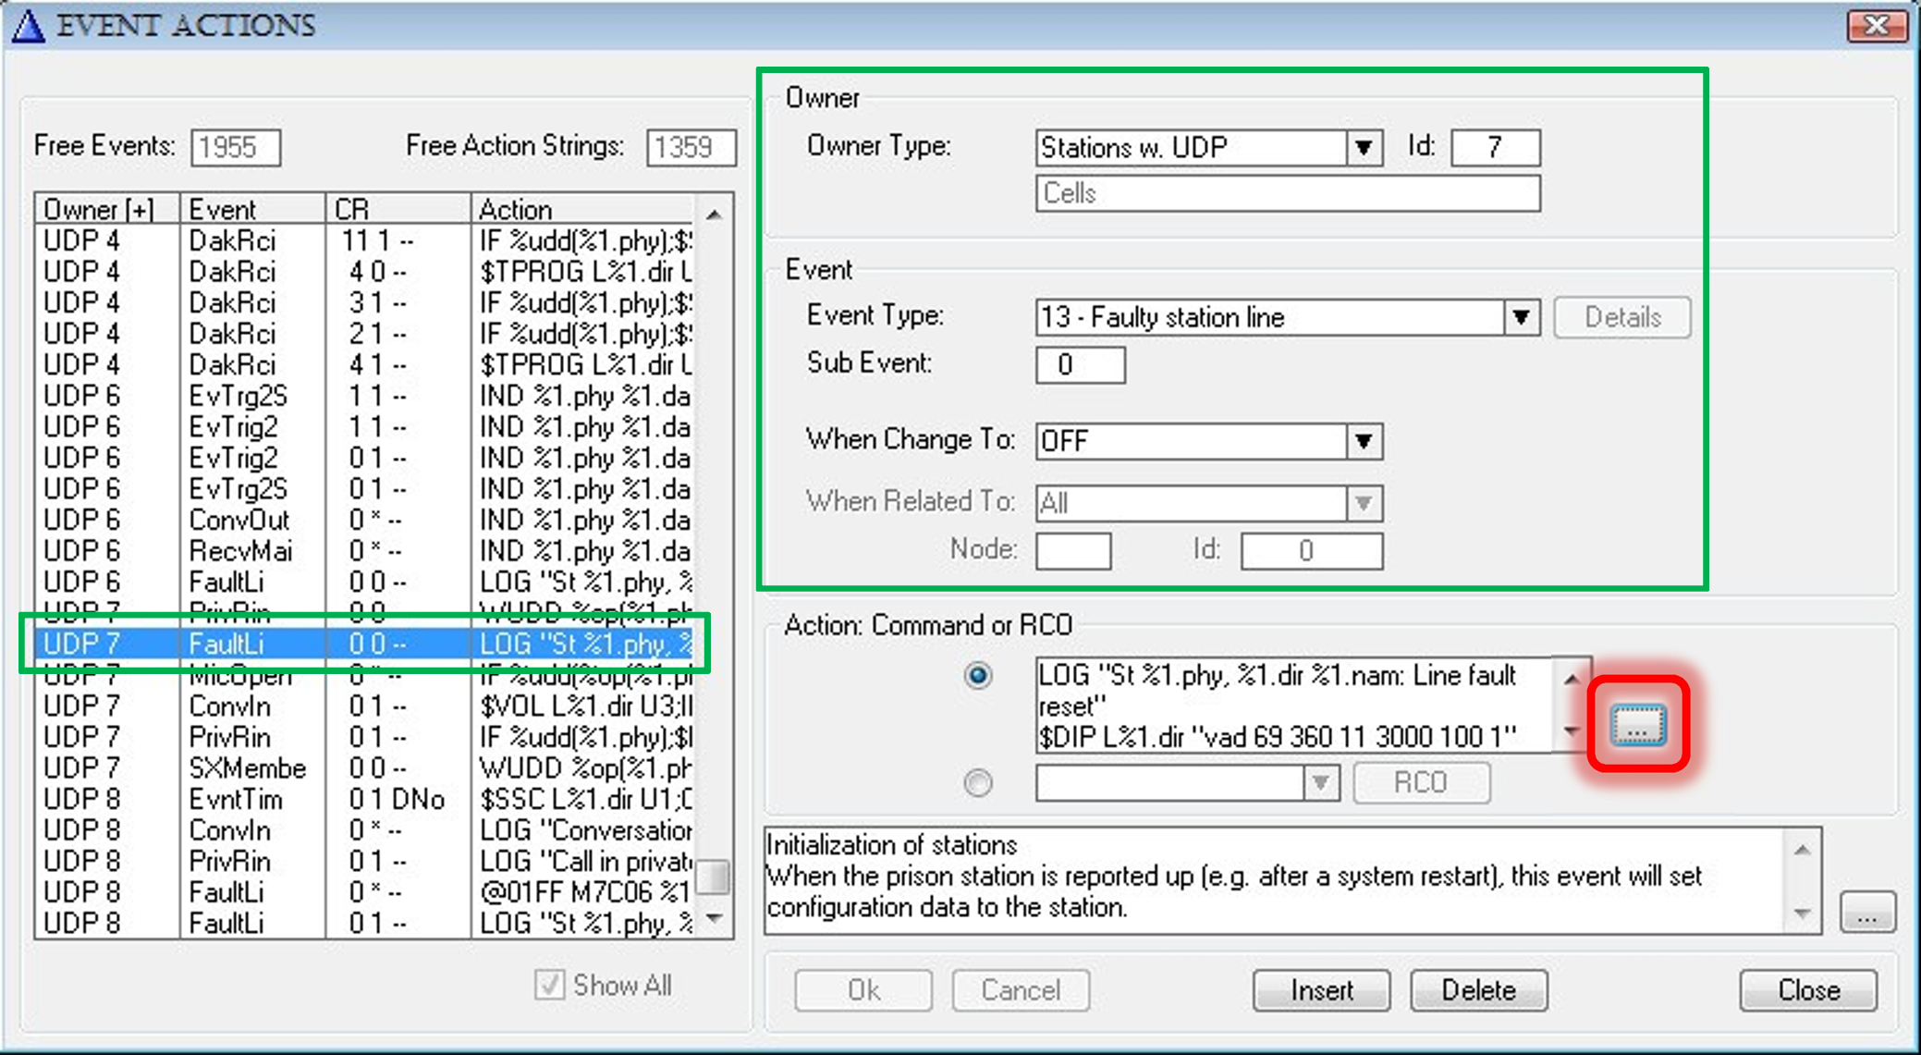This screenshot has width=1921, height=1055.
Task: Click the Action column header
Action: coord(582,210)
